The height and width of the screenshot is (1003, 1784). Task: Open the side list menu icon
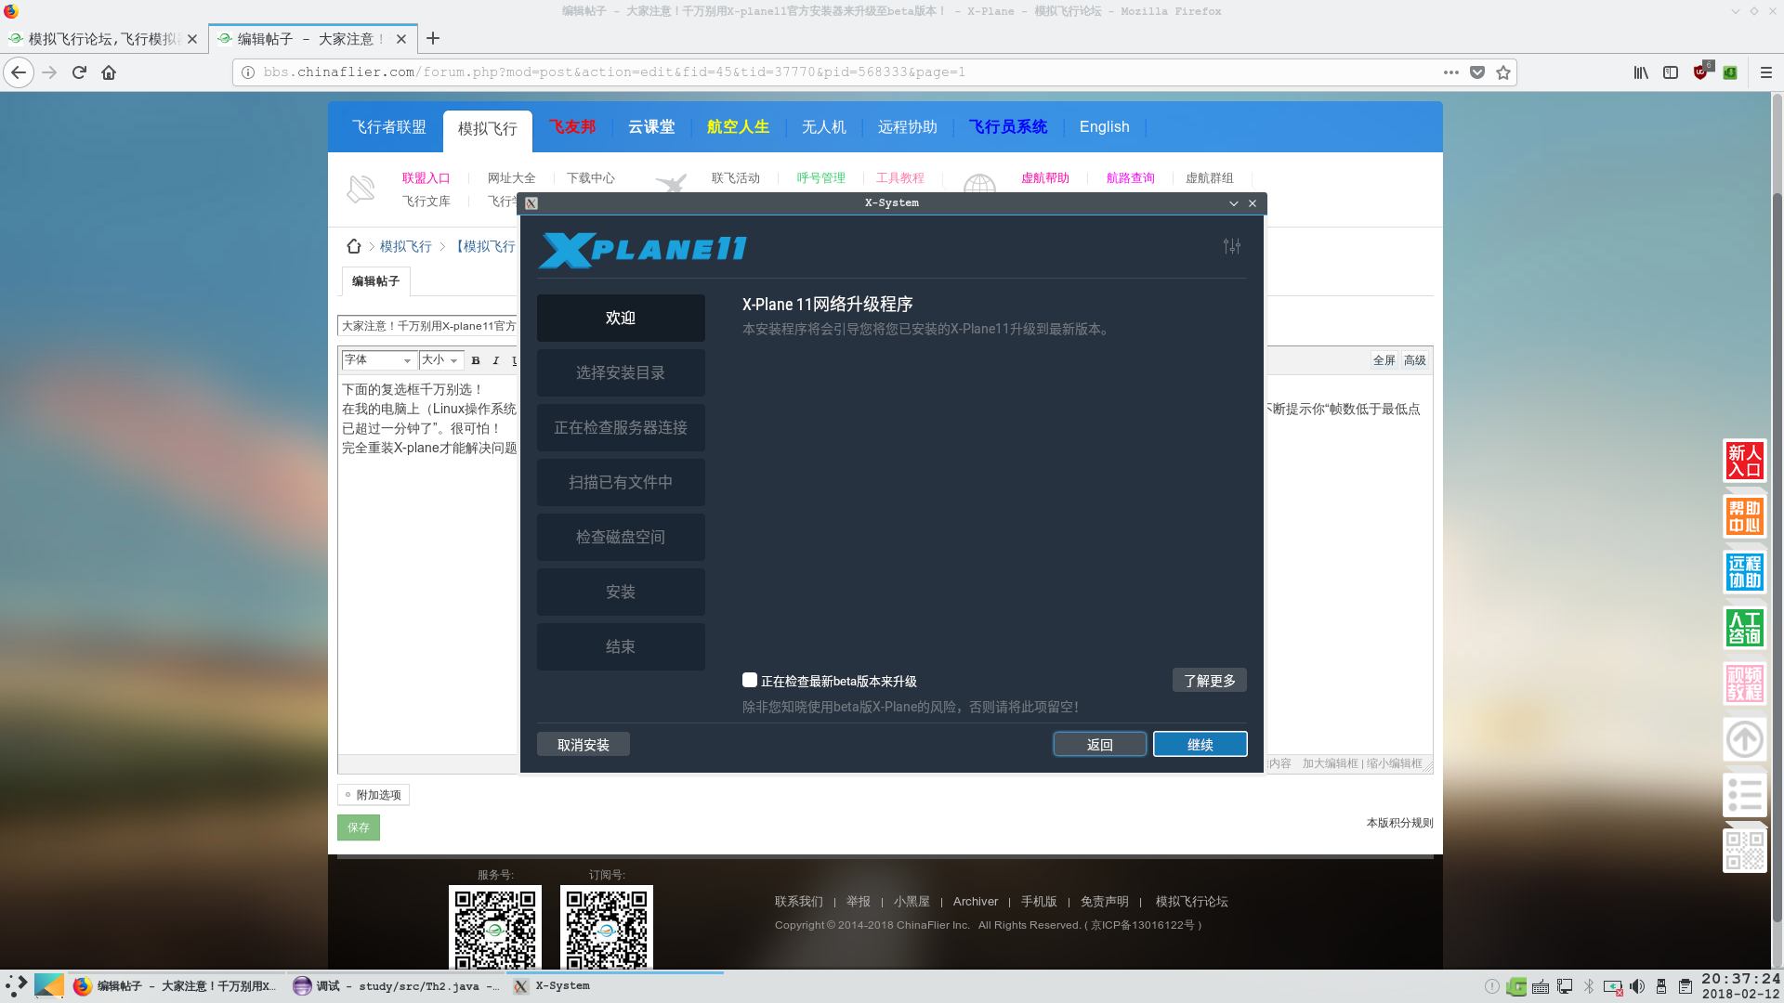click(1745, 795)
